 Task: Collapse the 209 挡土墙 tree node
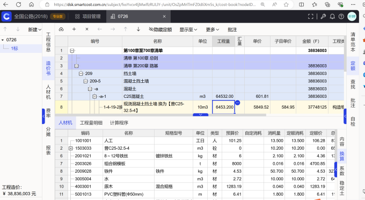81,74
